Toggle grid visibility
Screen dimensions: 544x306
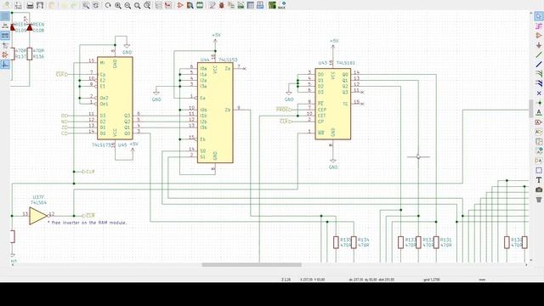pyautogui.click(x=5, y=16)
